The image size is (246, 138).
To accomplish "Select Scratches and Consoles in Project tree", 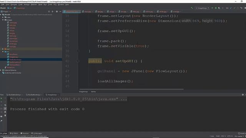I will (13, 73).
